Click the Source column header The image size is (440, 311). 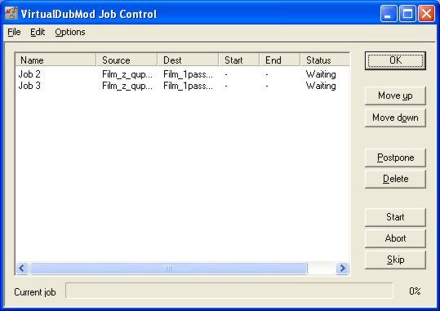(x=127, y=60)
